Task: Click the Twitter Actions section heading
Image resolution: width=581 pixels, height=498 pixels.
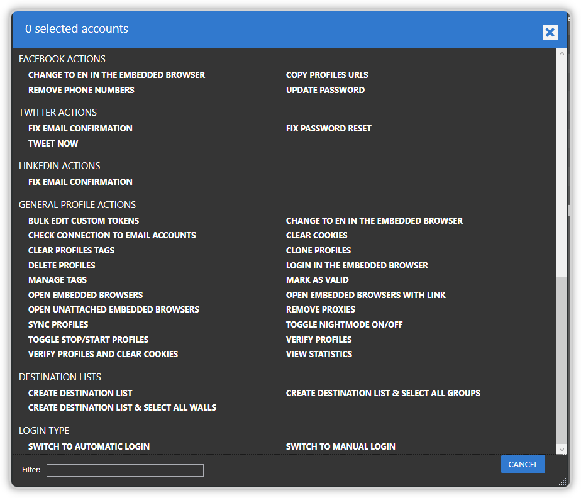Action: pos(57,113)
